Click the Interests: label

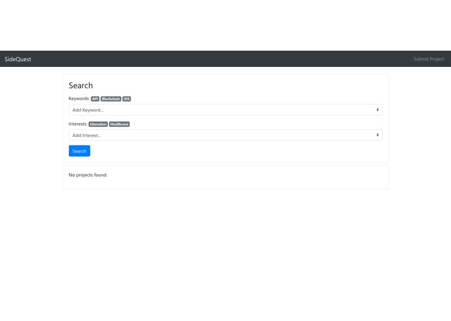(x=78, y=124)
